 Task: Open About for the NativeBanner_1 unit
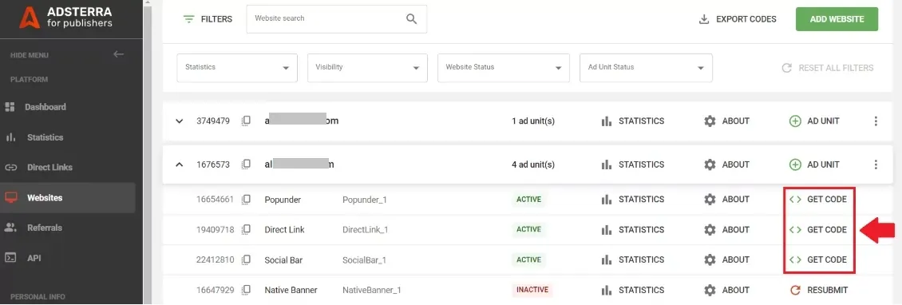726,290
